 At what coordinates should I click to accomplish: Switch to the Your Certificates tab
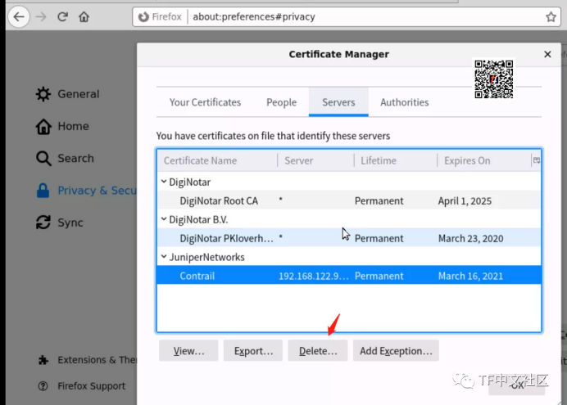pos(205,102)
